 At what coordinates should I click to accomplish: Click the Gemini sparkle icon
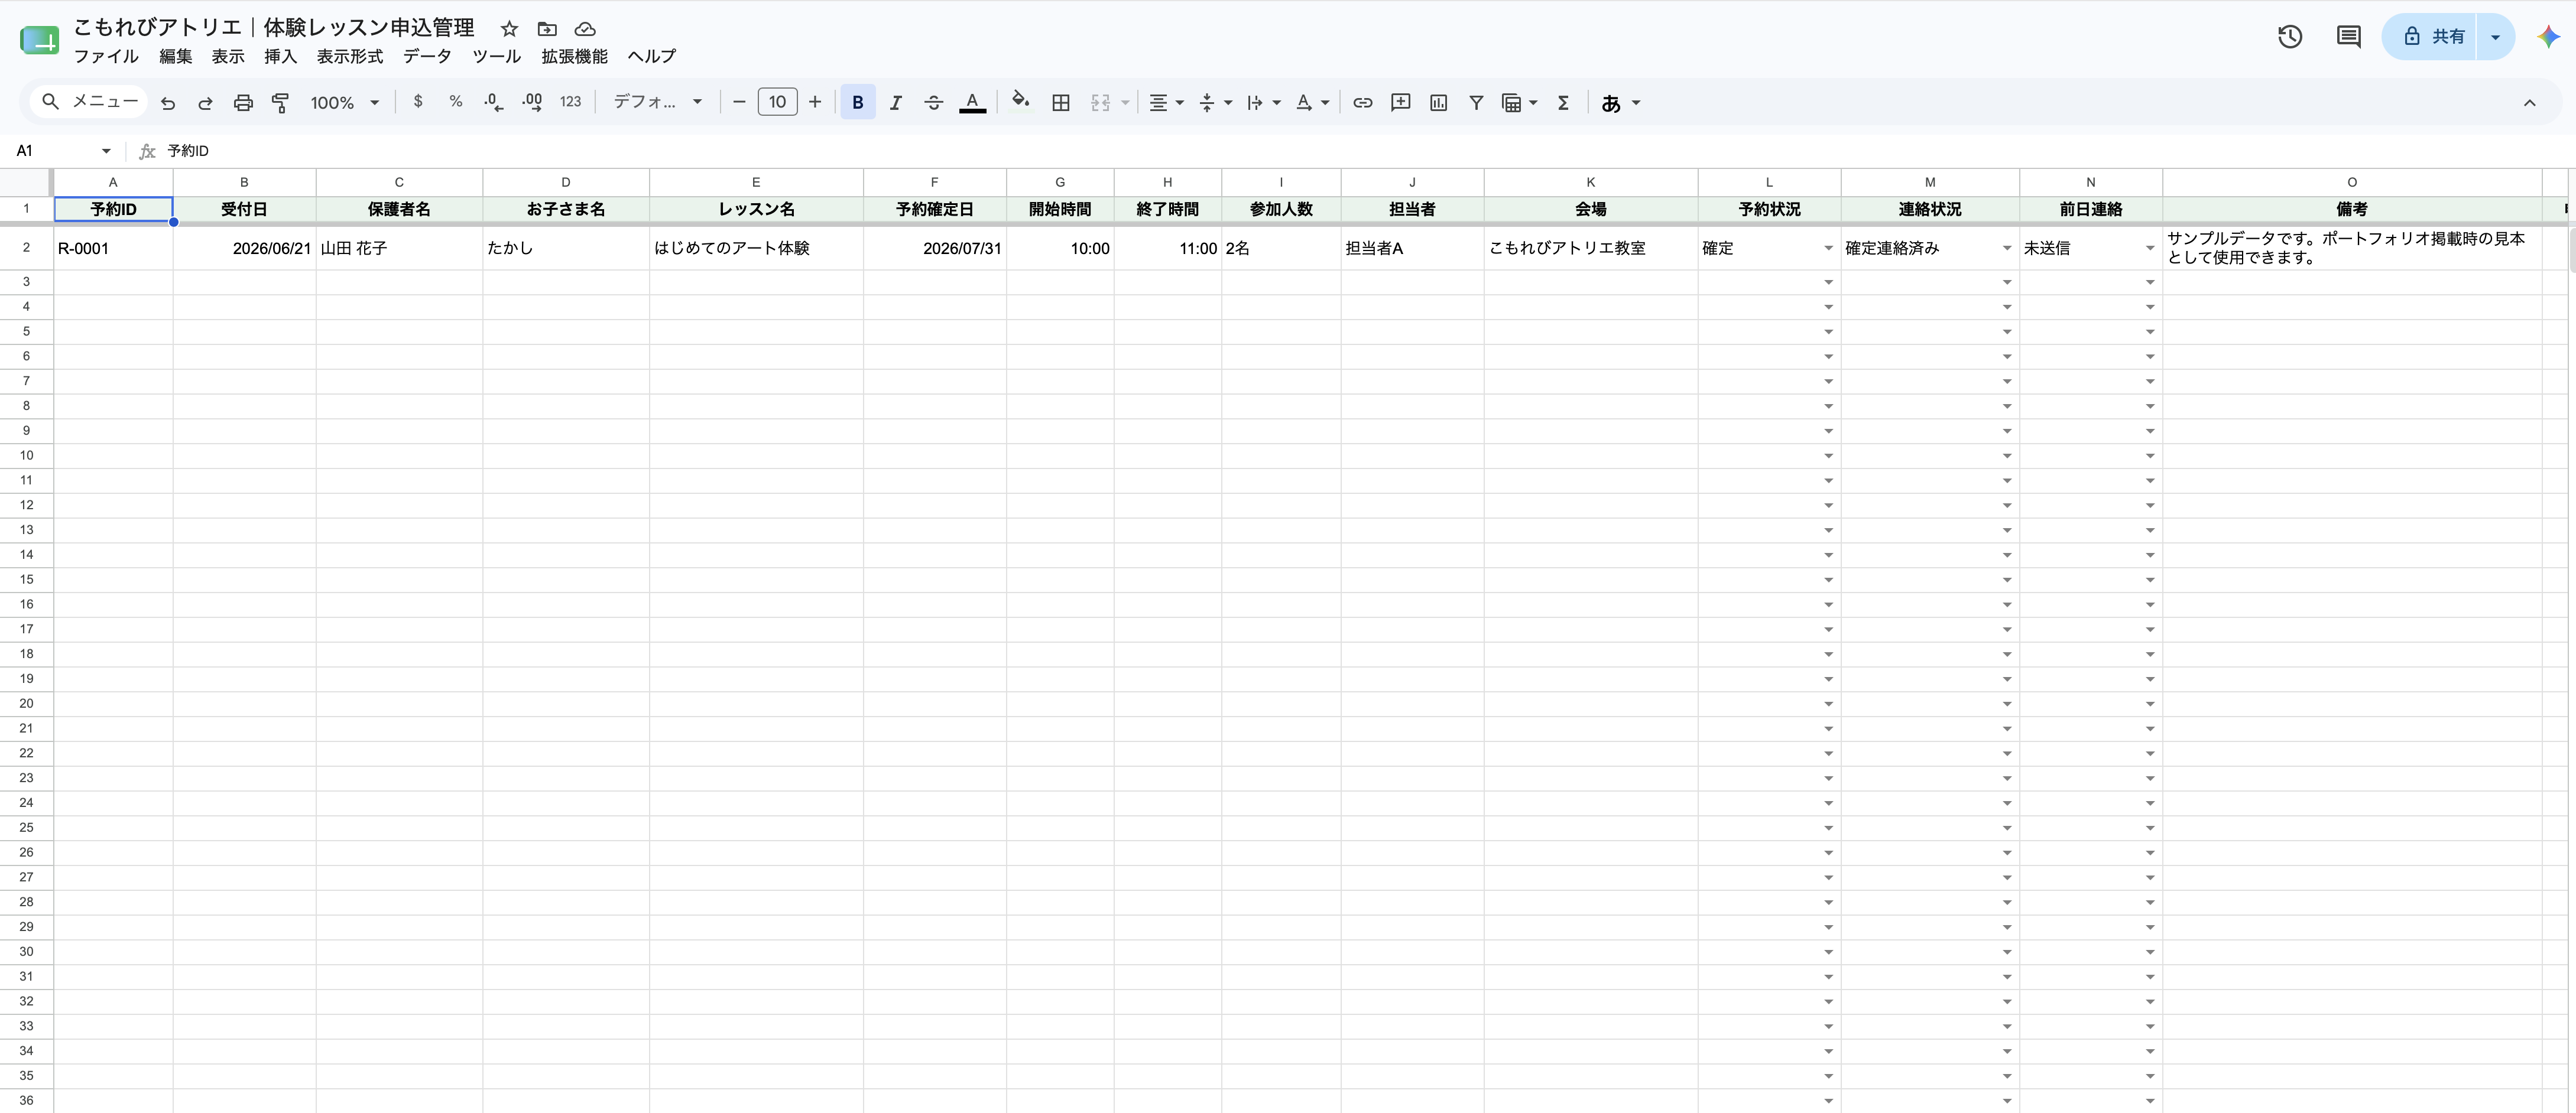click(2548, 37)
